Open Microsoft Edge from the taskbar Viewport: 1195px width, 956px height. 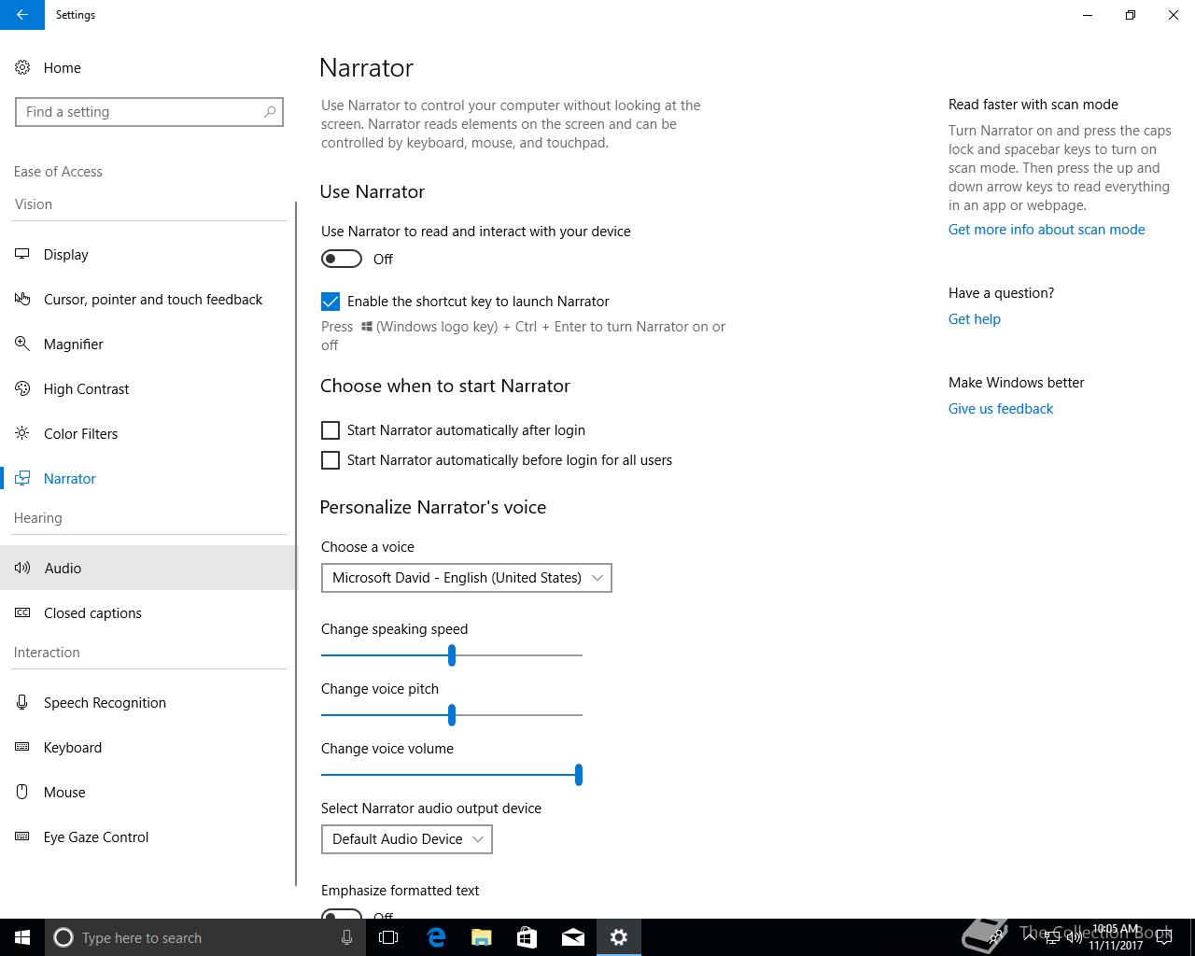(x=436, y=937)
